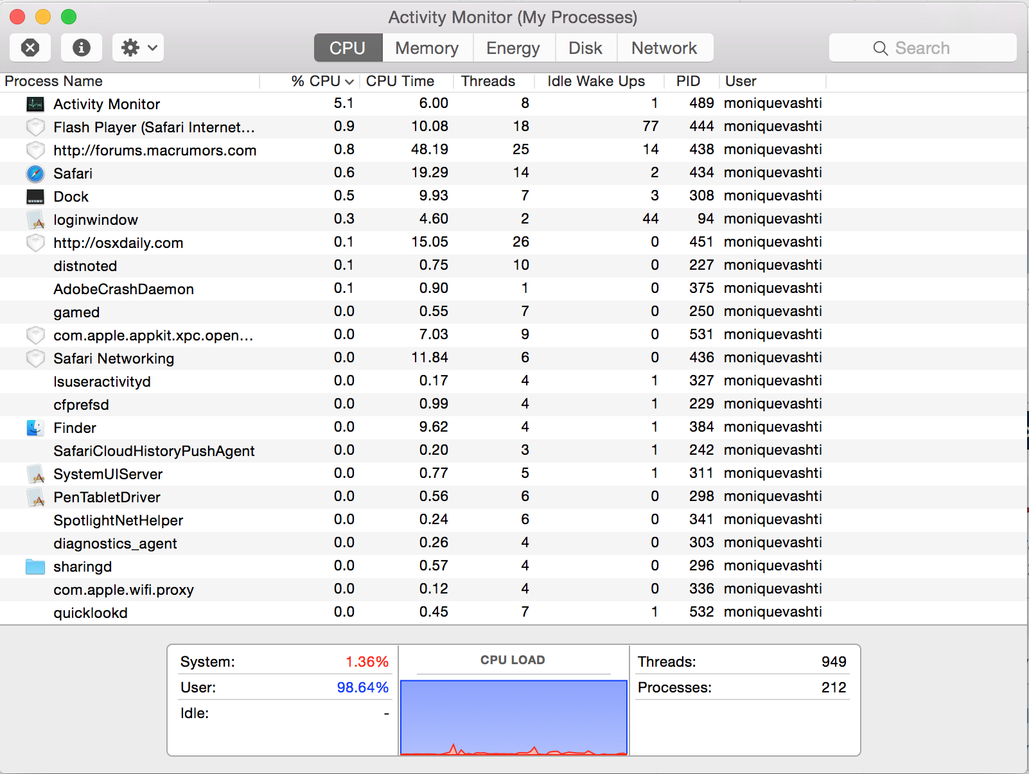The width and height of the screenshot is (1029, 774).
Task: Click the total Threads count 949
Action: click(x=834, y=662)
